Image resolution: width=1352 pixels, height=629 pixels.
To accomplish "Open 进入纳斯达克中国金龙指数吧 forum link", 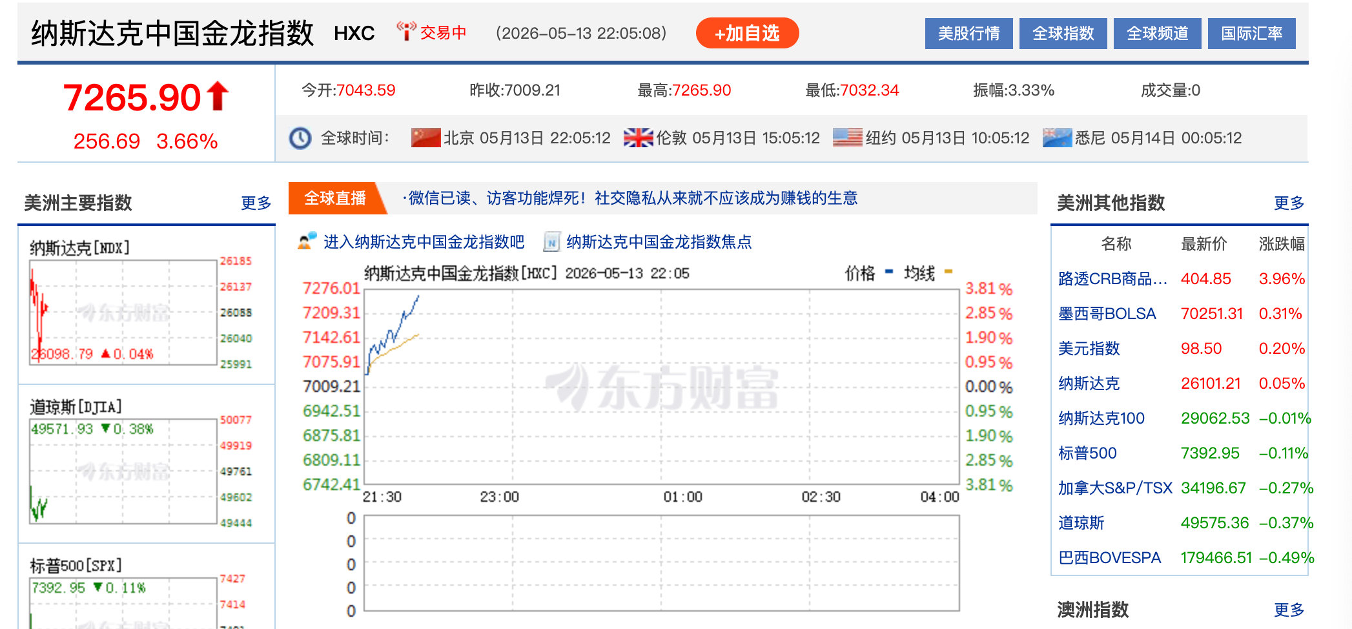I will [424, 242].
